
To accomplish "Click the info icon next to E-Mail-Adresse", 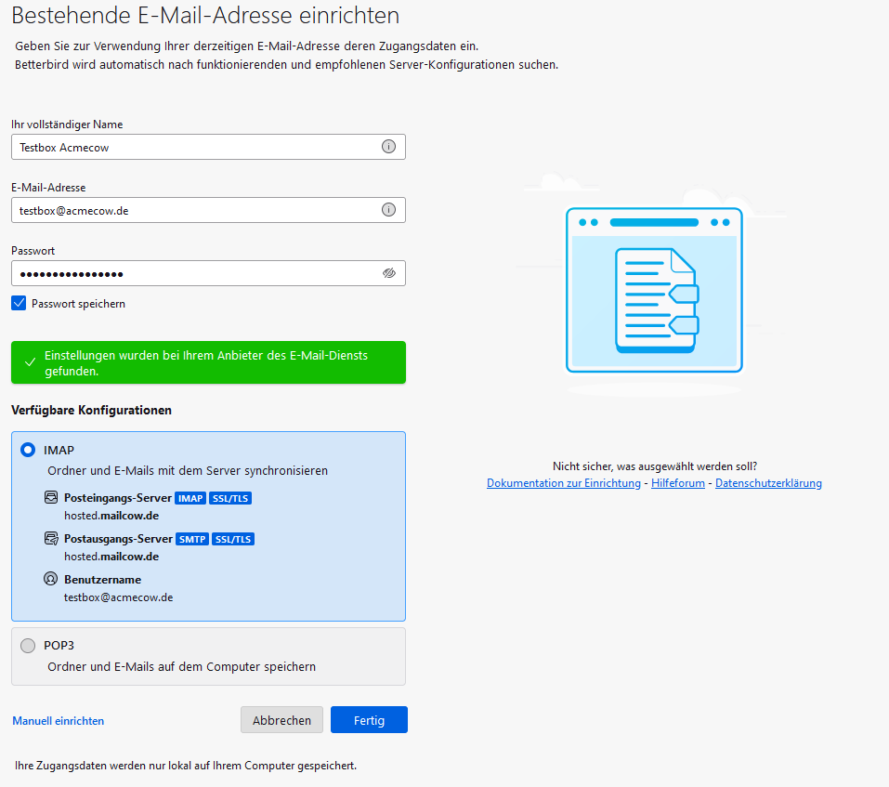I will tap(389, 209).
